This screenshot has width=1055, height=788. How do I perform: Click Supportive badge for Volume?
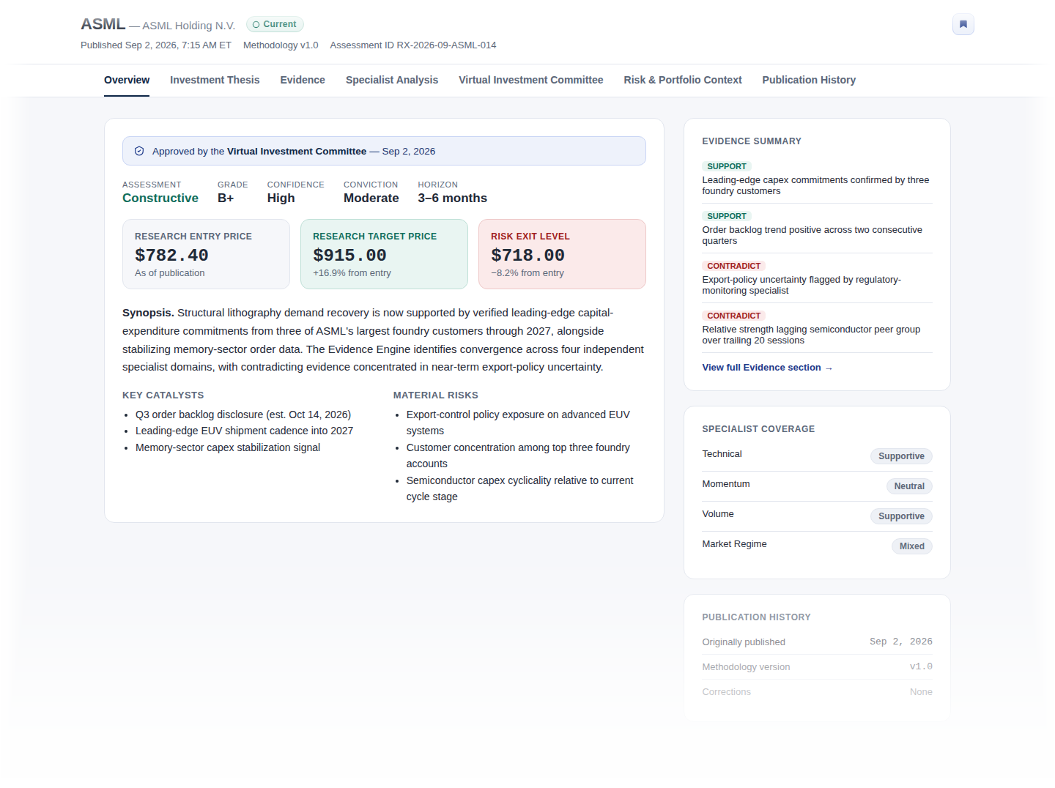901,516
